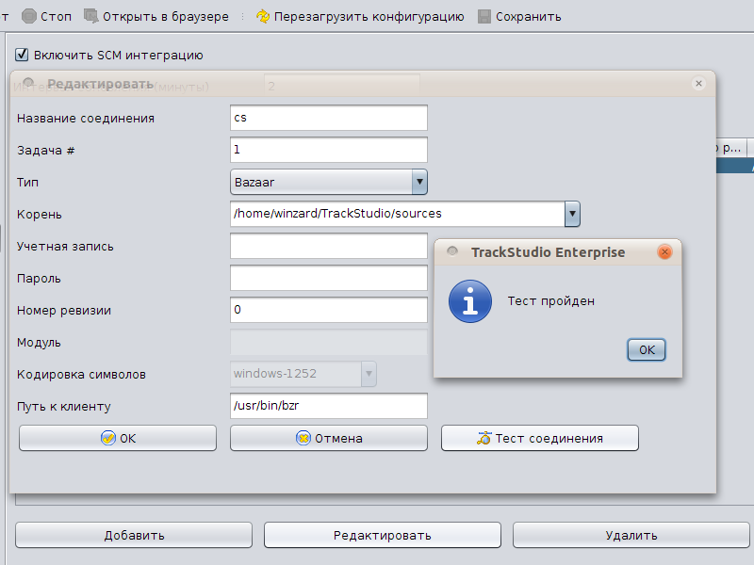Click the Редактировать dialog window menu dot

pos(28,83)
